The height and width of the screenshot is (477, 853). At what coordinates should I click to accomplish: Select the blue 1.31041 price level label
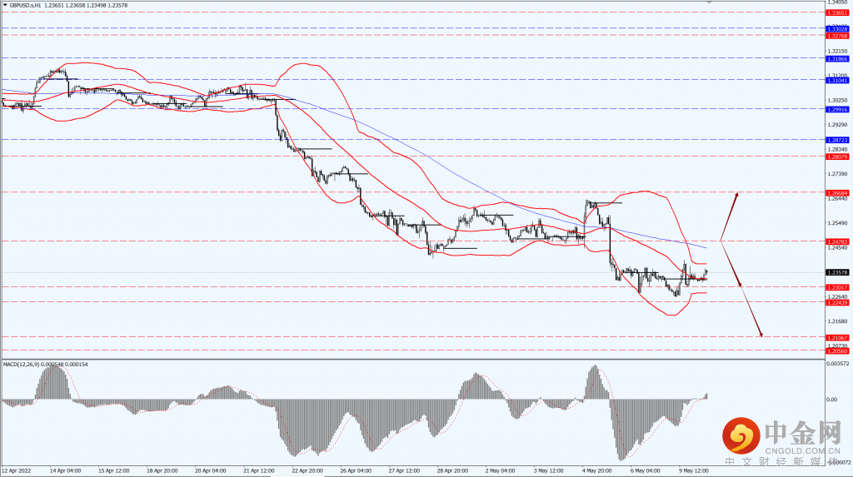coord(836,81)
